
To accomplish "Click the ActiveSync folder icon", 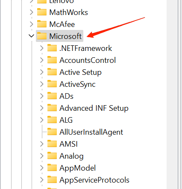I will [52, 84].
